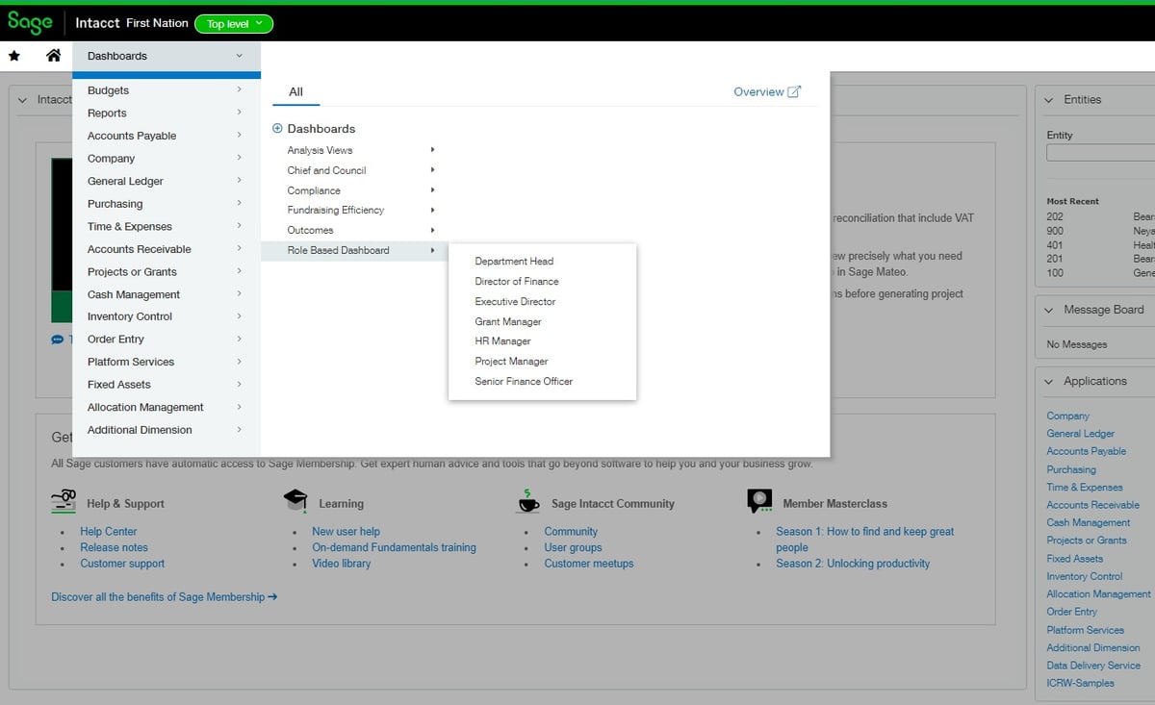Open the Help Center link

click(x=108, y=531)
